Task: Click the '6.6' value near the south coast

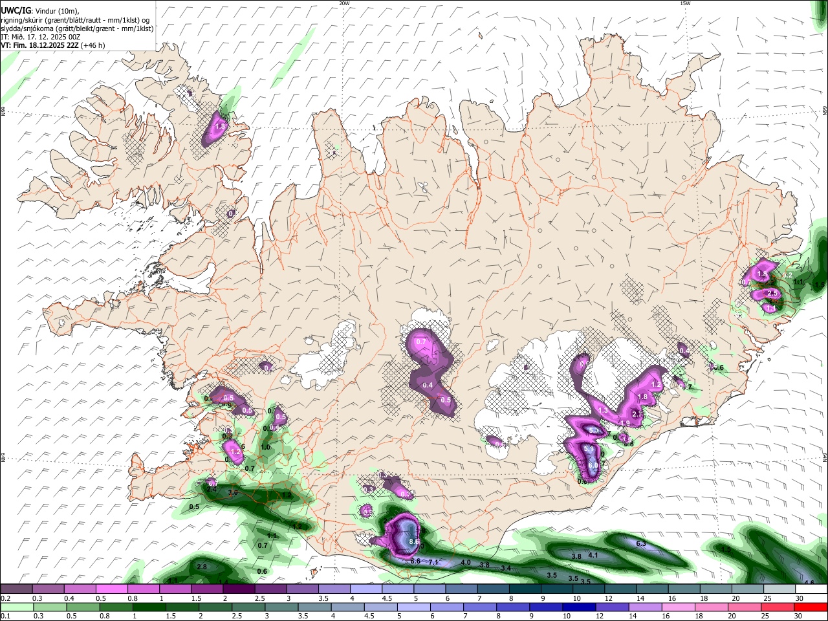Action: click(416, 561)
